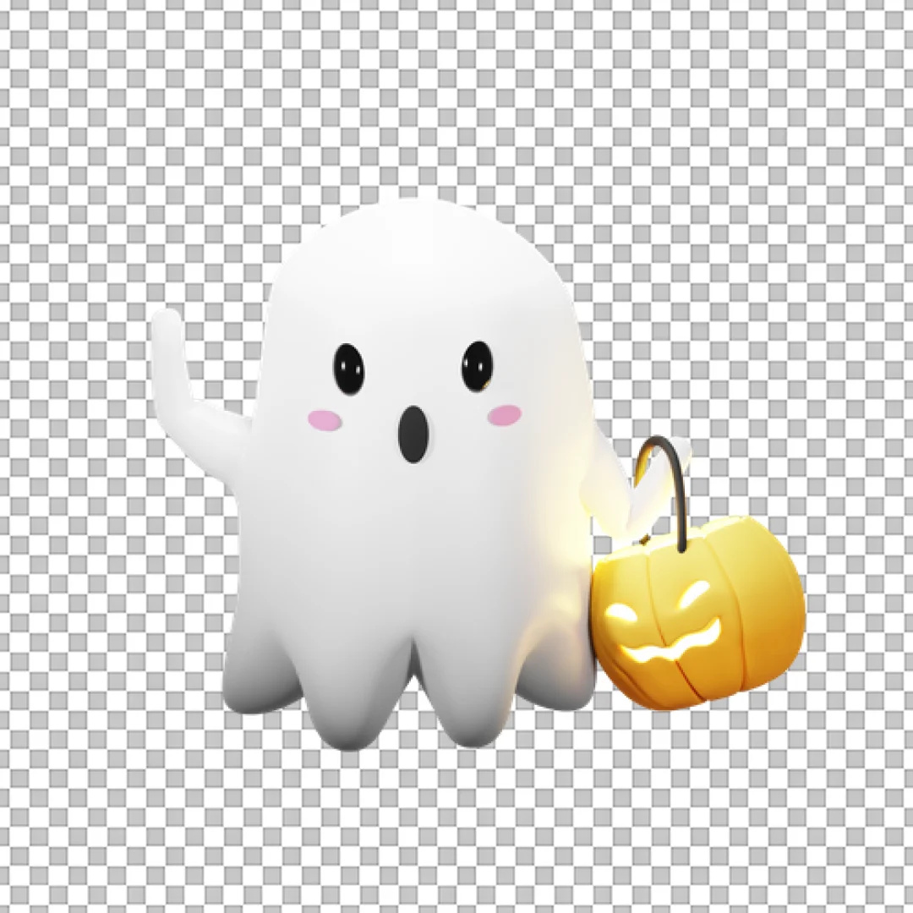Click the ghost's right eye
913x913 pixels.
pyautogui.click(x=476, y=365)
